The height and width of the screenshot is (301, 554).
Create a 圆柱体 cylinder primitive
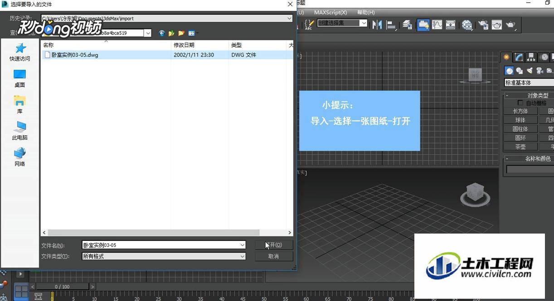[x=520, y=129]
